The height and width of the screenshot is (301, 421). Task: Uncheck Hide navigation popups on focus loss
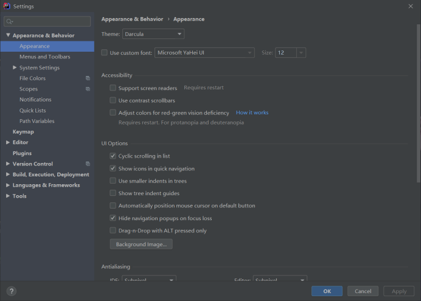(x=113, y=218)
